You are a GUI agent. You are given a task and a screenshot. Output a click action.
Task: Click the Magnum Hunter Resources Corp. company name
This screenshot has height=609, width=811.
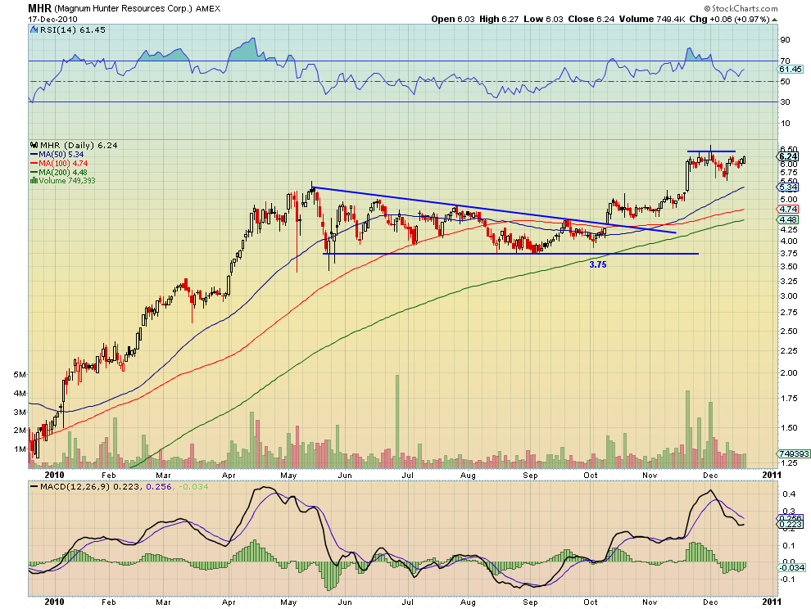[x=124, y=9]
